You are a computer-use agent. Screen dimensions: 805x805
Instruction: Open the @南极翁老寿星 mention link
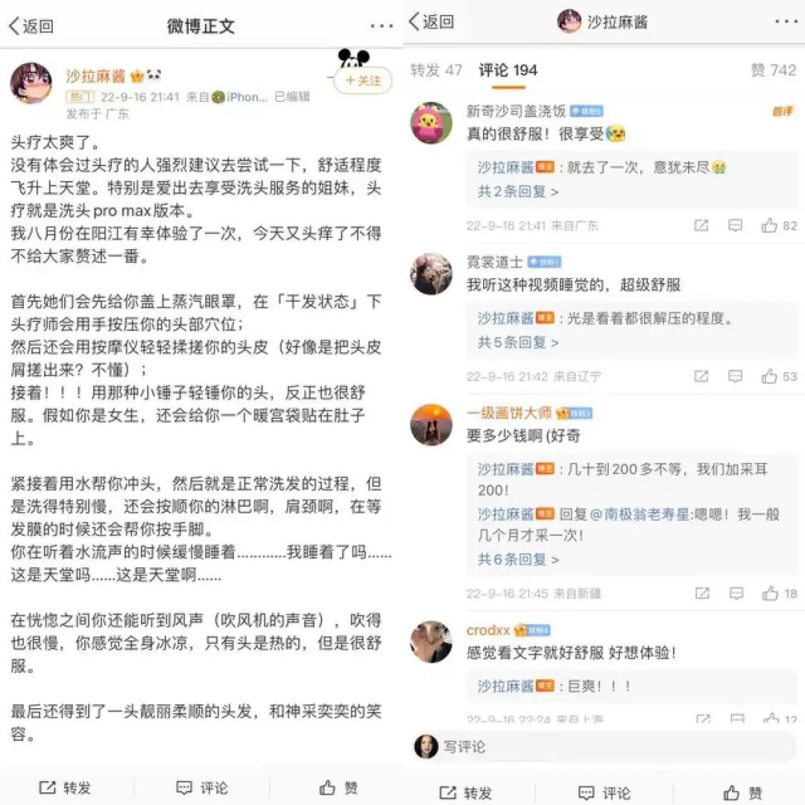tap(640, 514)
